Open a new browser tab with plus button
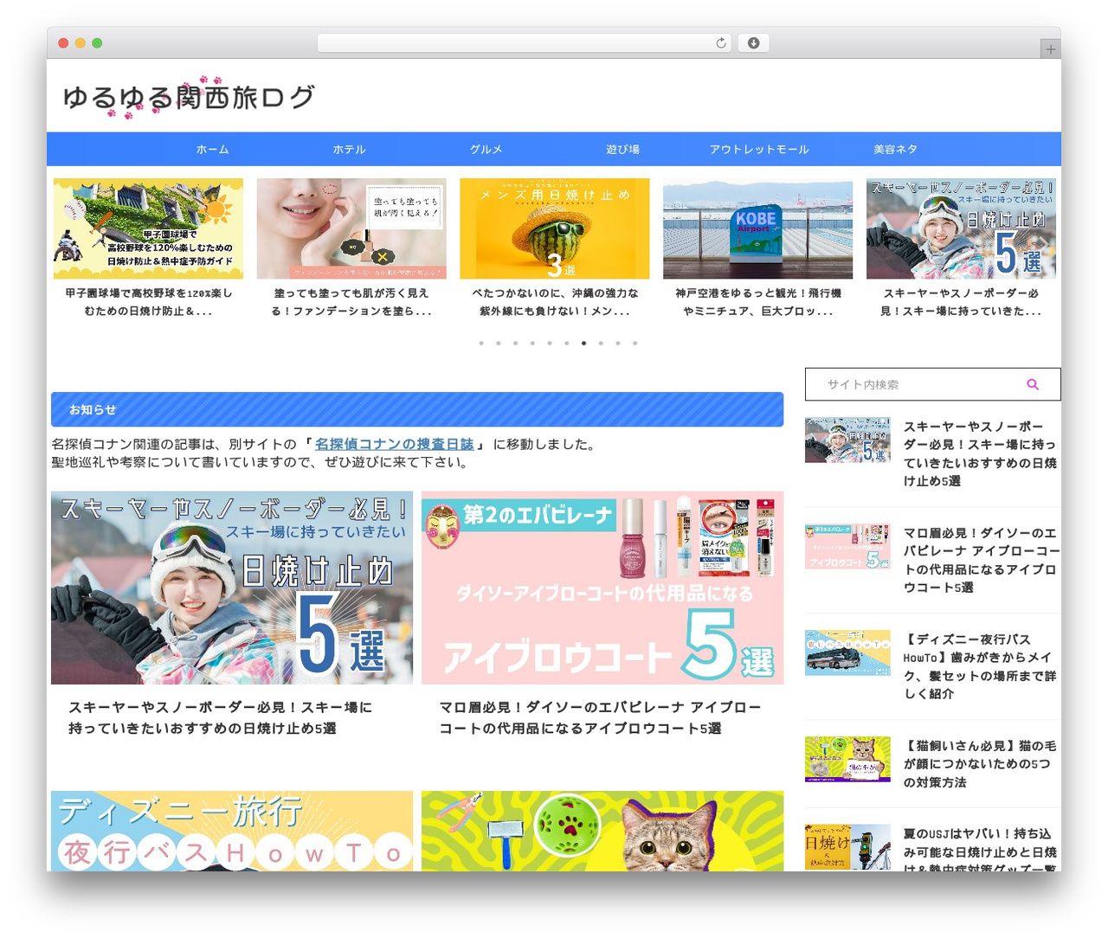 click(x=1050, y=49)
